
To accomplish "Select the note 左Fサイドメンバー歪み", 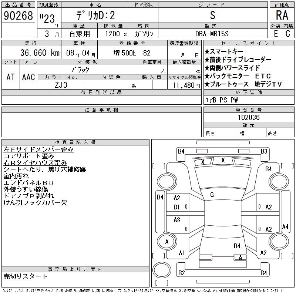I will pos(38,149).
